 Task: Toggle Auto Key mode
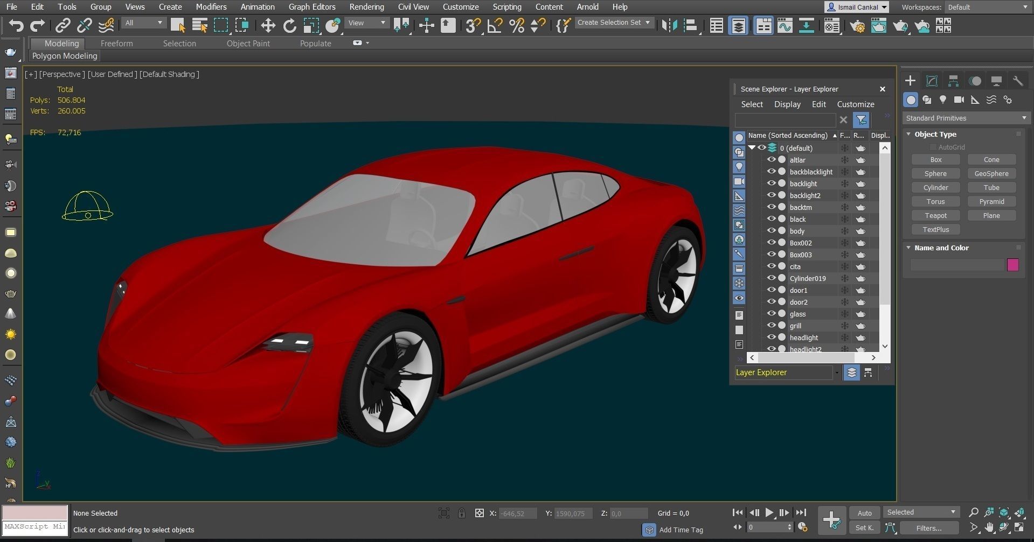pyautogui.click(x=865, y=513)
